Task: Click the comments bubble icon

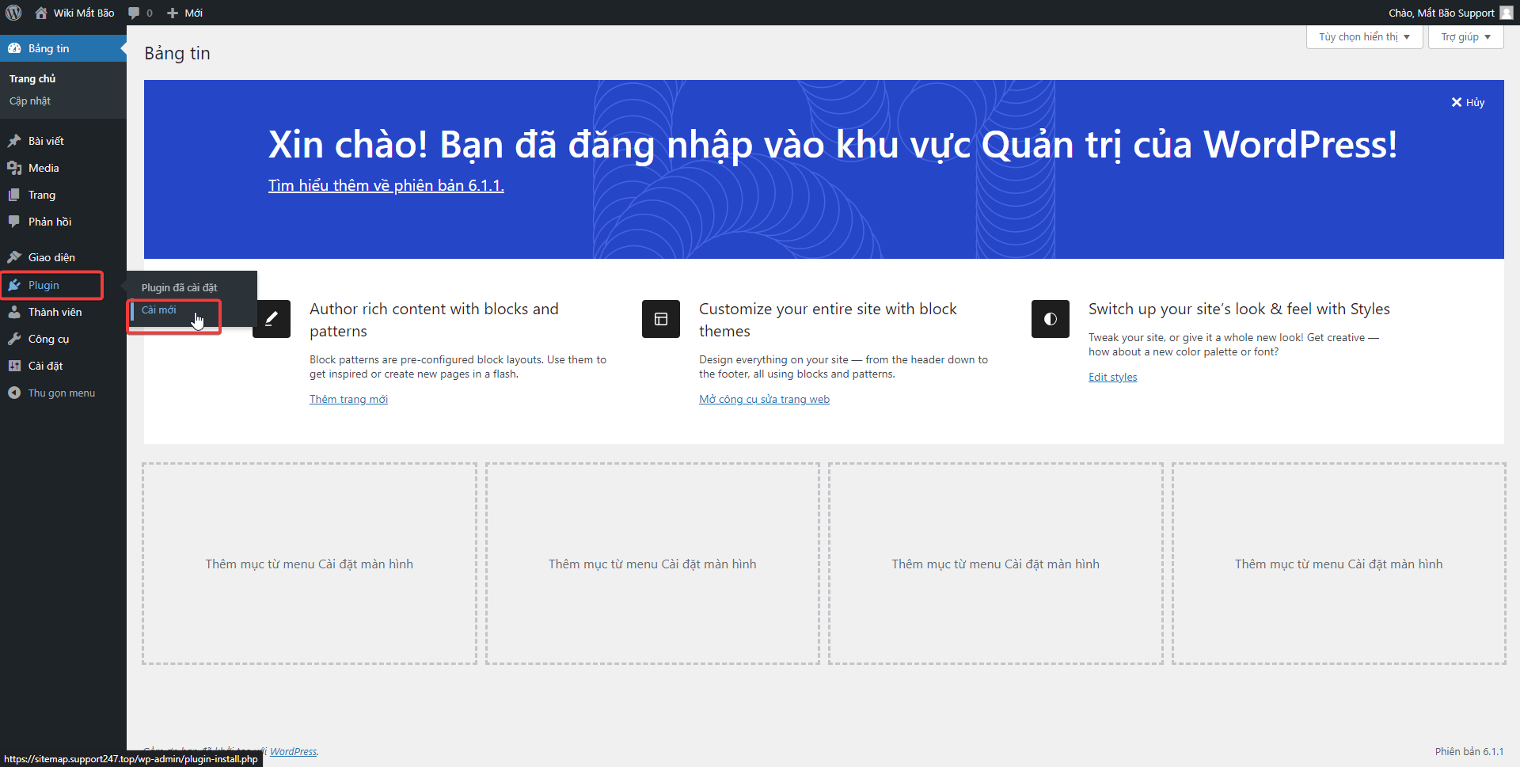Action: click(134, 13)
